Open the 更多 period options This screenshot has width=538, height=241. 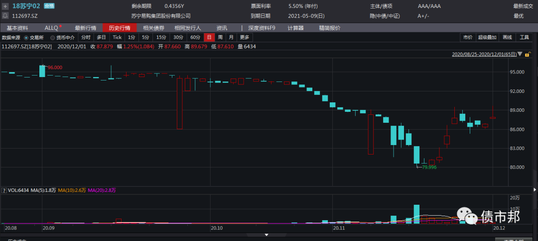(x=244, y=37)
